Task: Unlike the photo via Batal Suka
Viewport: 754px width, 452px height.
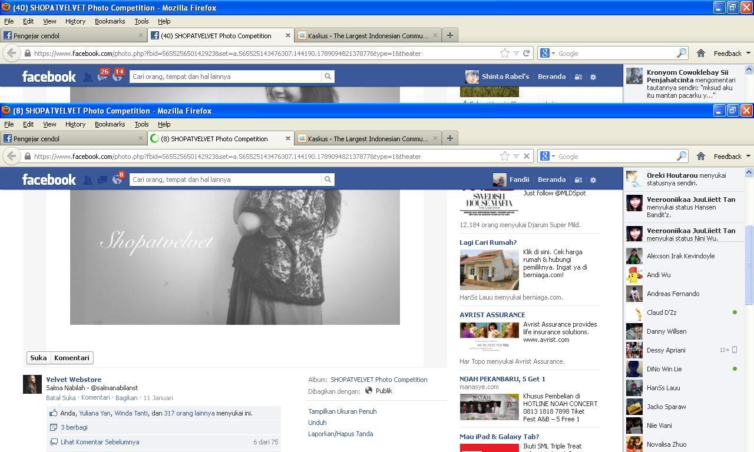Action: click(61, 398)
